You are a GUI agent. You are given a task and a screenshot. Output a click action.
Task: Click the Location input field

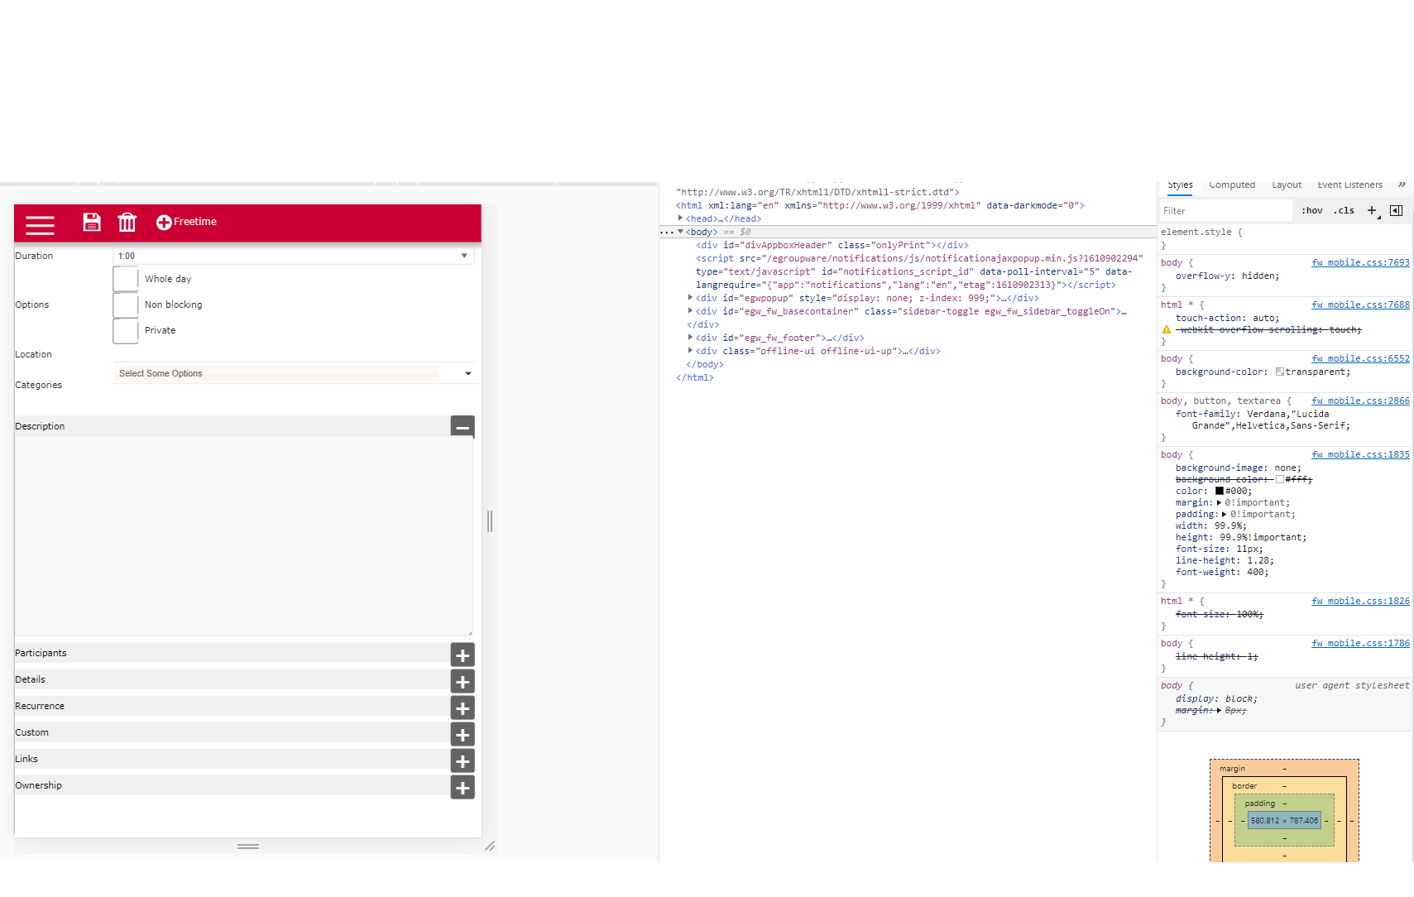coord(293,353)
